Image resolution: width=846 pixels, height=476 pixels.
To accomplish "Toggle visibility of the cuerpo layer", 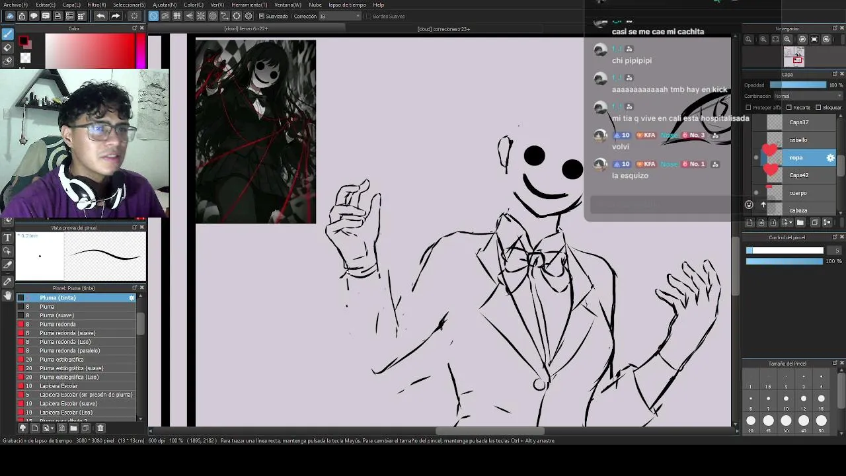I will 756,193.
